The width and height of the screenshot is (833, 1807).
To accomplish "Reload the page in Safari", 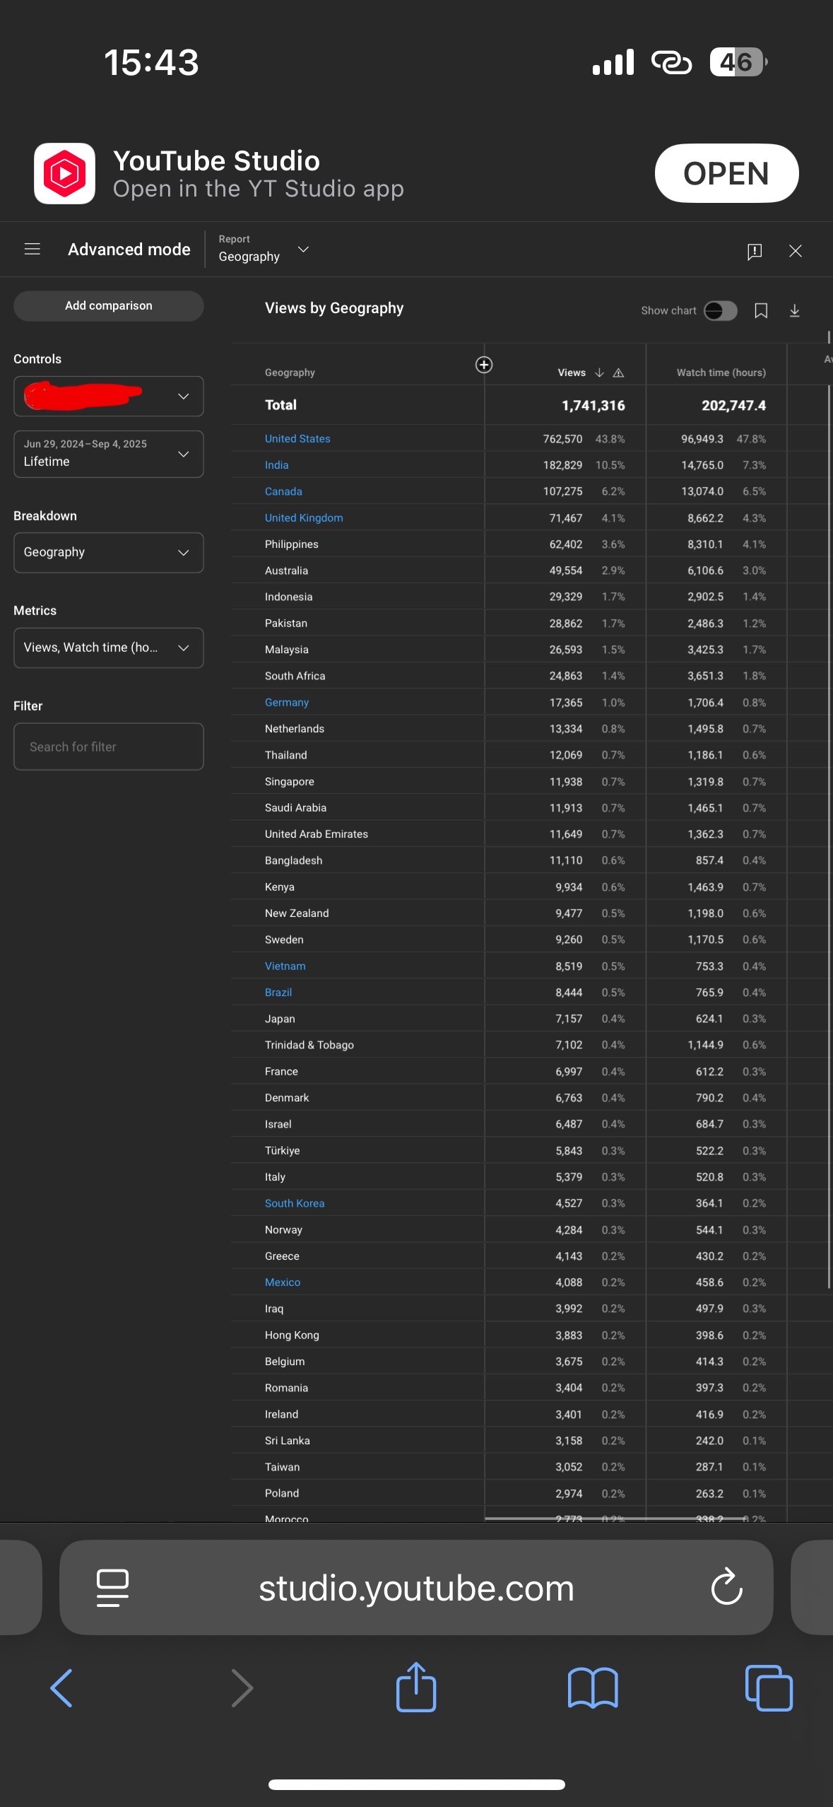I will tap(726, 1588).
